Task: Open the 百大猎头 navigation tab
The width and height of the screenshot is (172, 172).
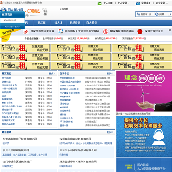Action: point(92,23)
